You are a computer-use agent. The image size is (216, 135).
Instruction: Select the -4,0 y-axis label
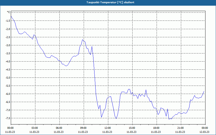(x=8, y=62)
